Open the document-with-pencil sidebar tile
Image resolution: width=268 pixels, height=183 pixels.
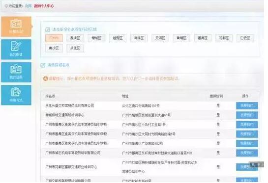point(16,50)
